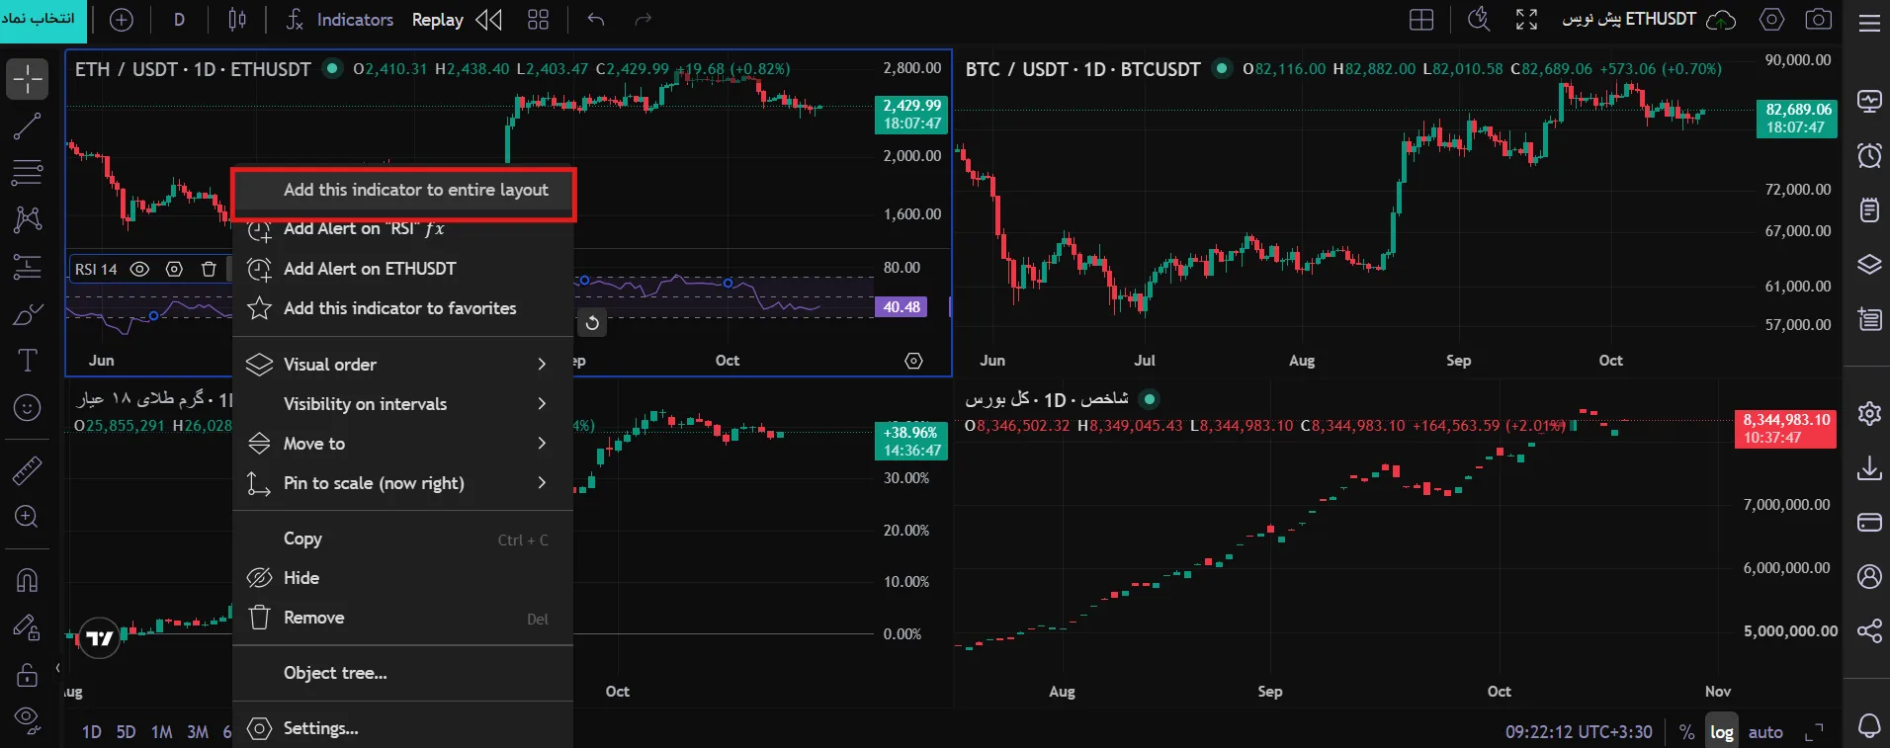Select the 3M time range
Image resolution: width=1890 pixels, height=748 pixels.
pos(198,732)
